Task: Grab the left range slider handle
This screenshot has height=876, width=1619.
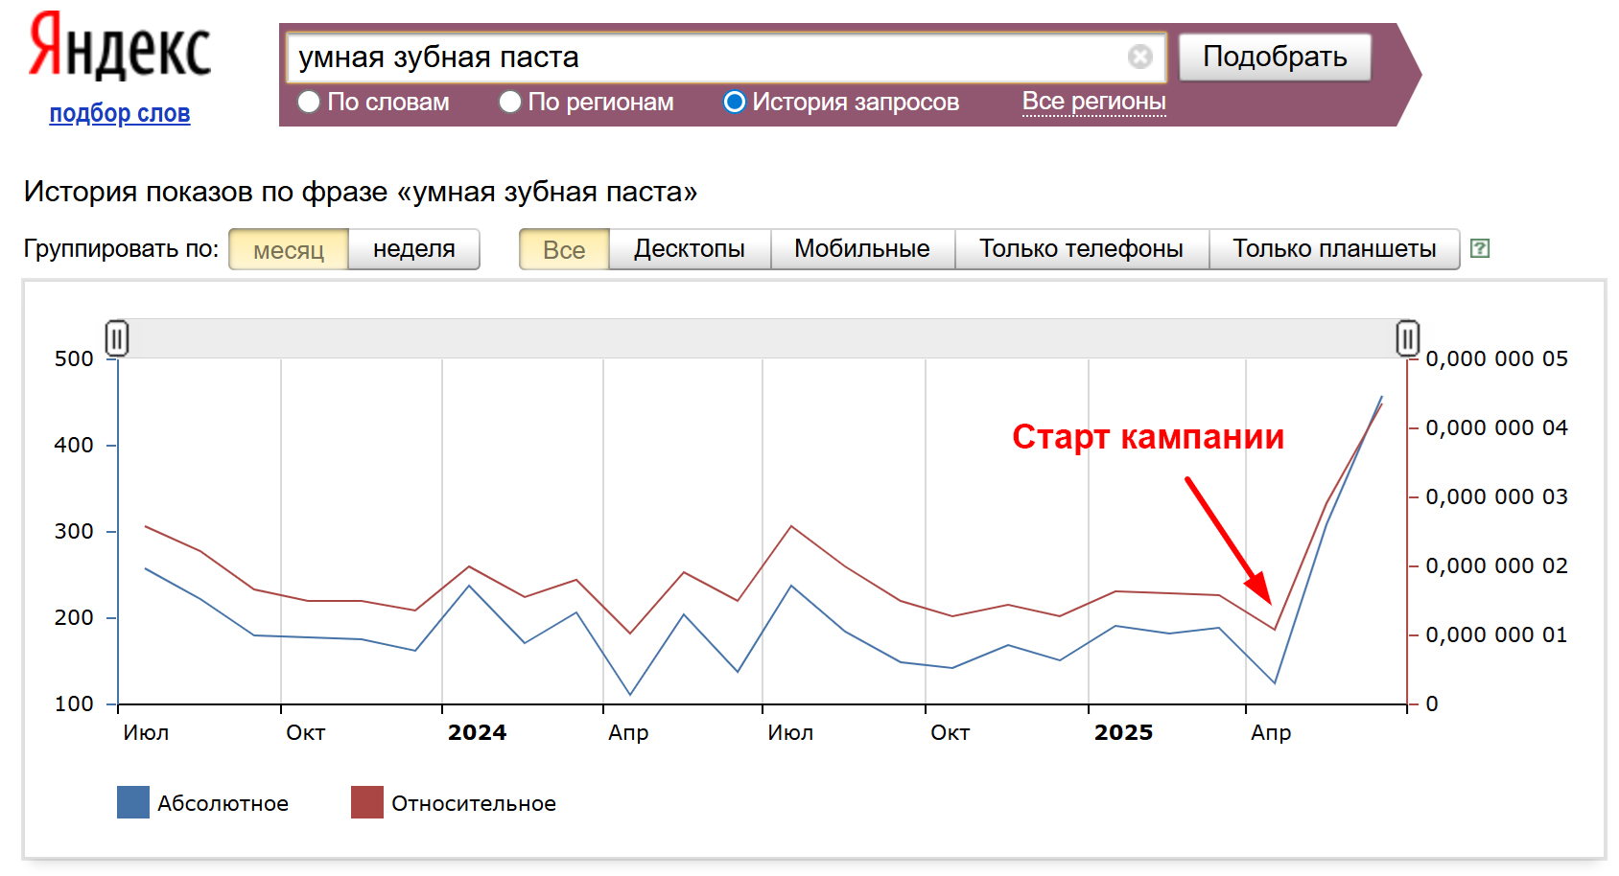Action: click(117, 338)
